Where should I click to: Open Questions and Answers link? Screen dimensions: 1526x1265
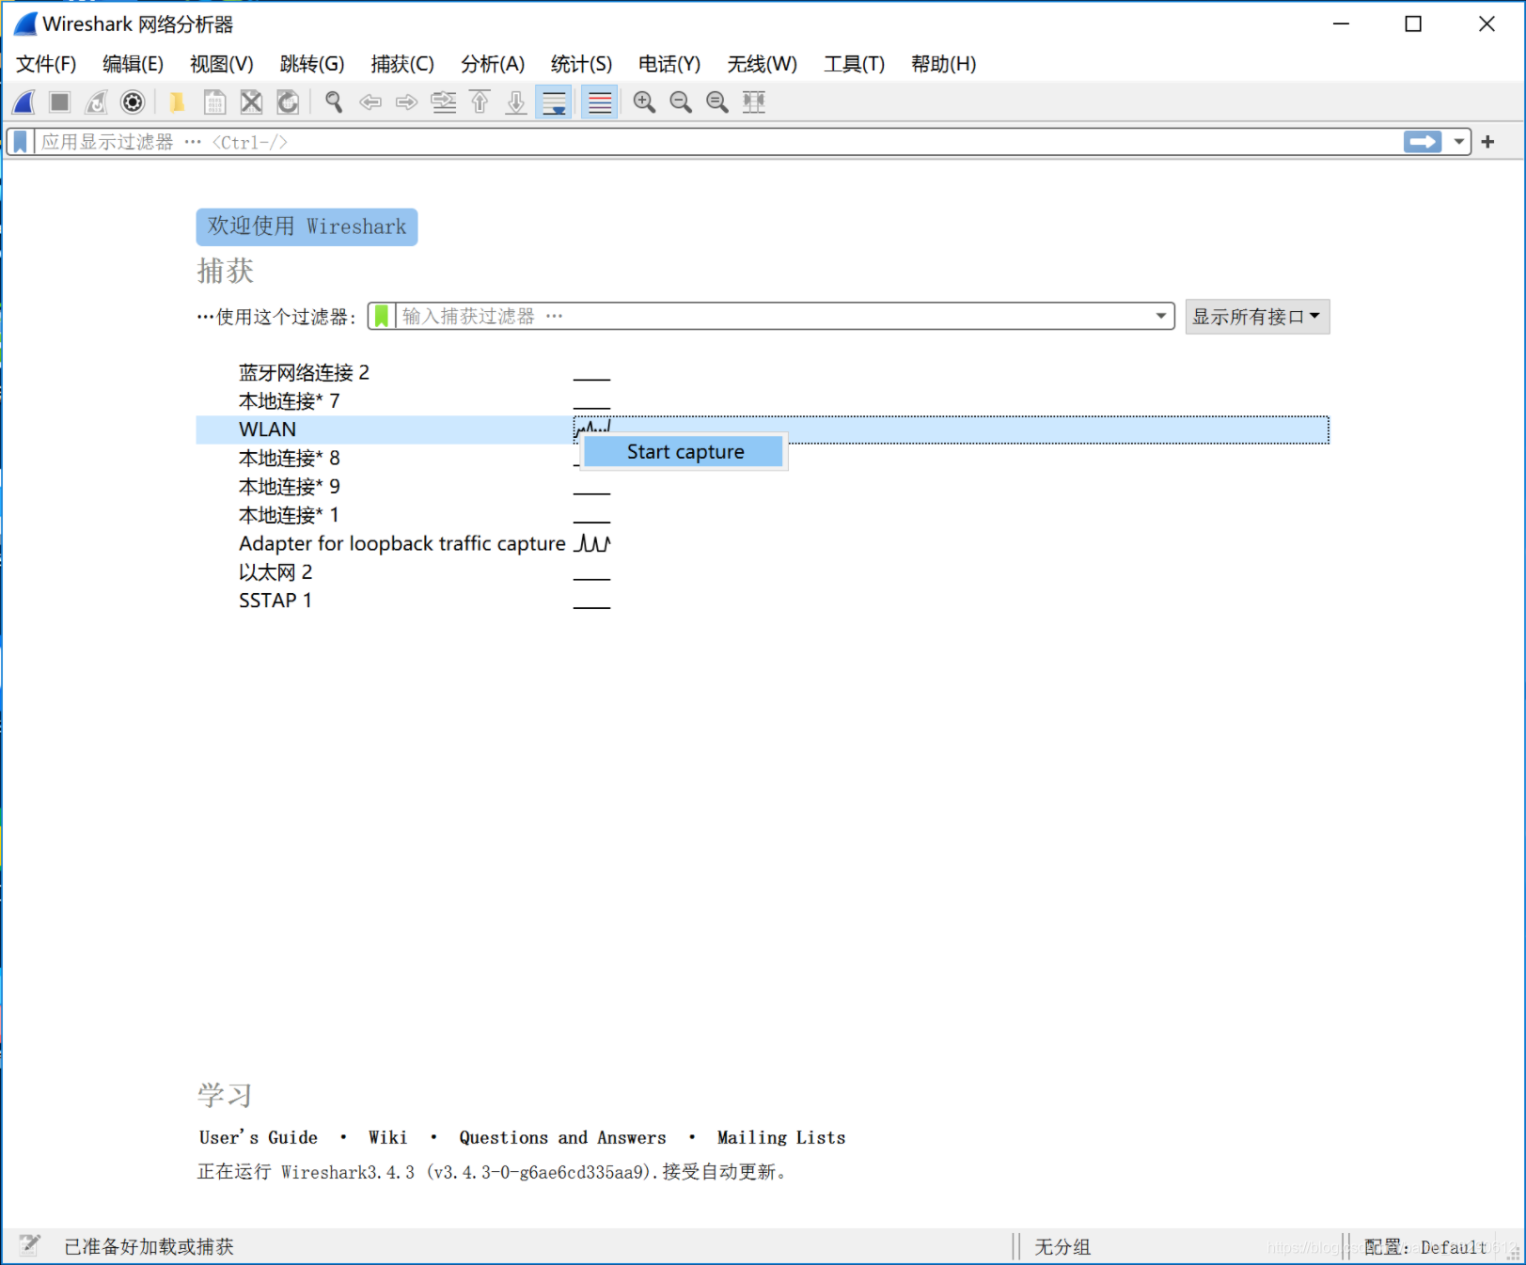coord(562,1137)
